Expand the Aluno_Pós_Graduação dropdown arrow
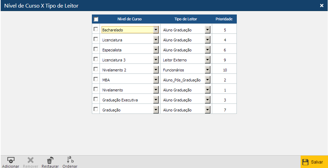Screen dimensions: 328x168 [207, 80]
